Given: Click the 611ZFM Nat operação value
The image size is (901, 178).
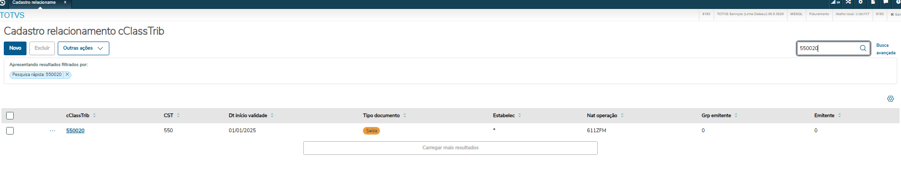Looking at the screenshot, I should (x=596, y=131).
